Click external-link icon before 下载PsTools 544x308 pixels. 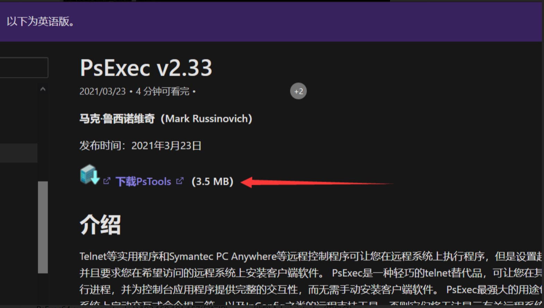click(x=107, y=181)
